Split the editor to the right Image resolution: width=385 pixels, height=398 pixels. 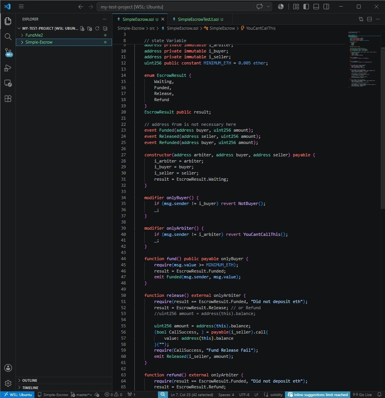click(370, 19)
